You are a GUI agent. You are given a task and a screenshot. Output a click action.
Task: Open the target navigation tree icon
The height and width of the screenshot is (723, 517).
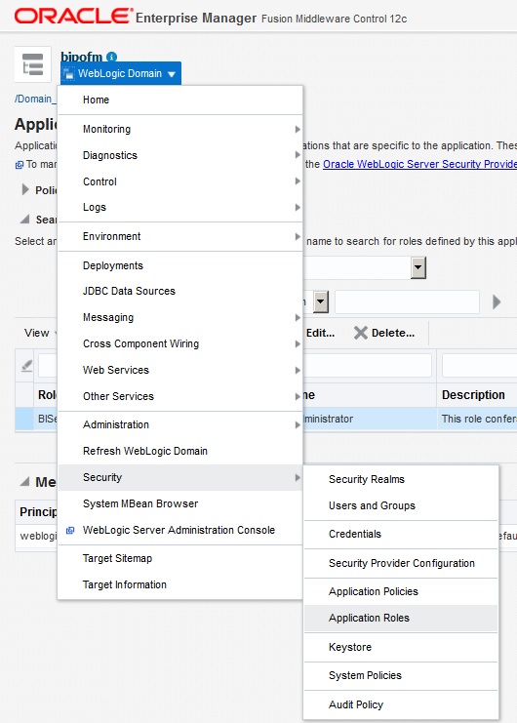click(x=33, y=64)
